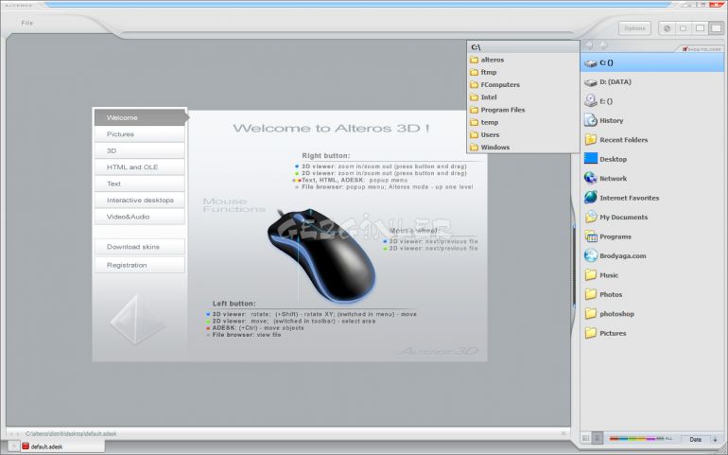
Task: Click the Options button
Action: [x=634, y=28]
